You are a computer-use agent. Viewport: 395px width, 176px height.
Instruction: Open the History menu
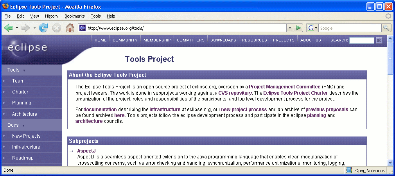pyautogui.click(x=52, y=16)
